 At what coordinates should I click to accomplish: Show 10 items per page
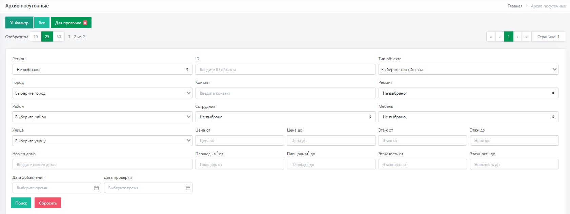[36, 37]
